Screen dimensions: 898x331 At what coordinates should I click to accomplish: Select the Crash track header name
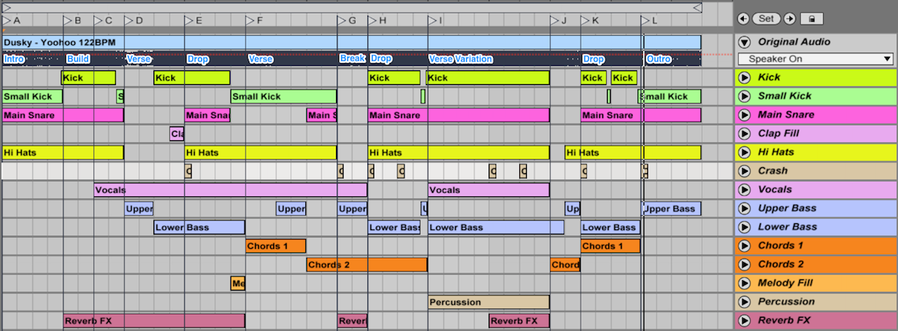(772, 170)
